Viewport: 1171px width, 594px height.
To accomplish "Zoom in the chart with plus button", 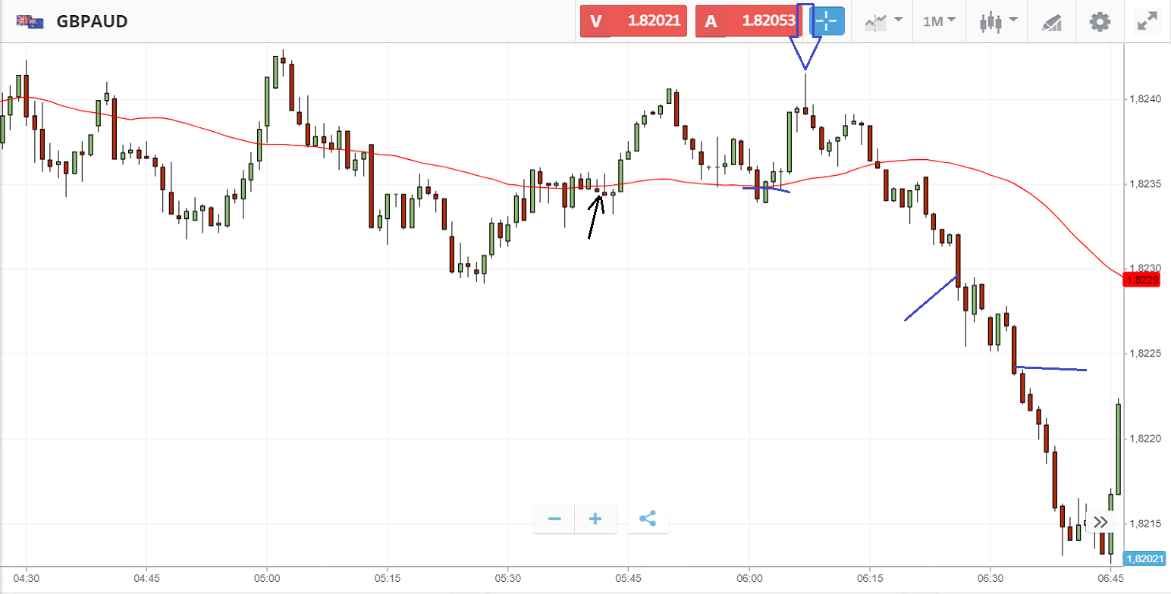I will (x=595, y=519).
